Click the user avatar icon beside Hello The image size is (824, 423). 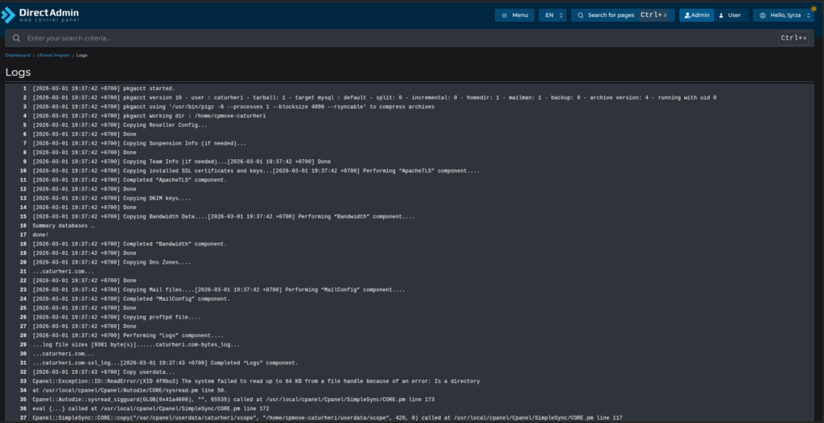coord(763,15)
